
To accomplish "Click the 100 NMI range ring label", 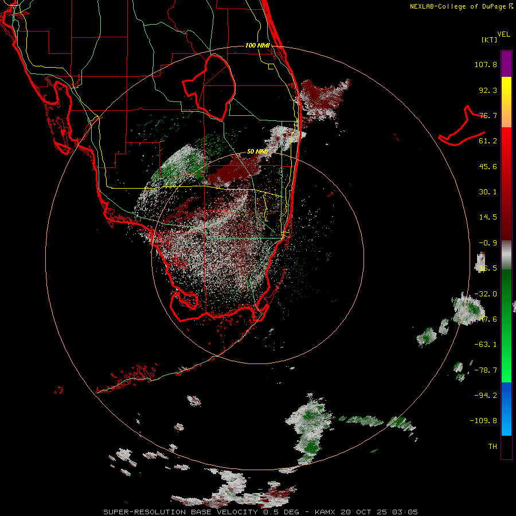I will (257, 45).
